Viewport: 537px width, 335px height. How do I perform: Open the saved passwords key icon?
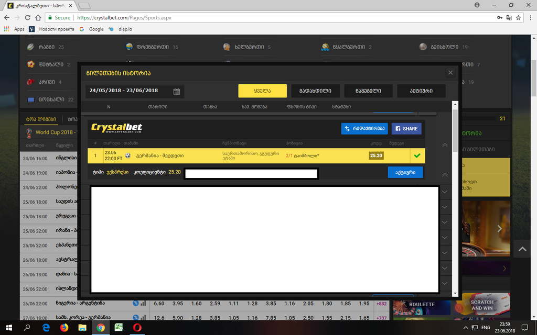pos(500,17)
